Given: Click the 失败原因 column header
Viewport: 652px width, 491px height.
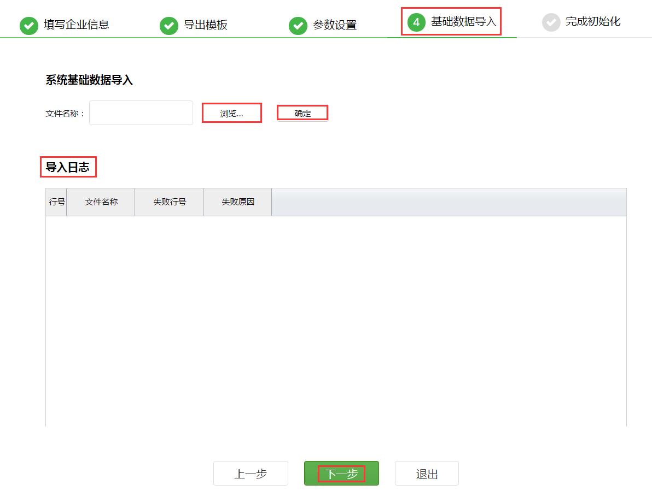Looking at the screenshot, I should pos(238,202).
